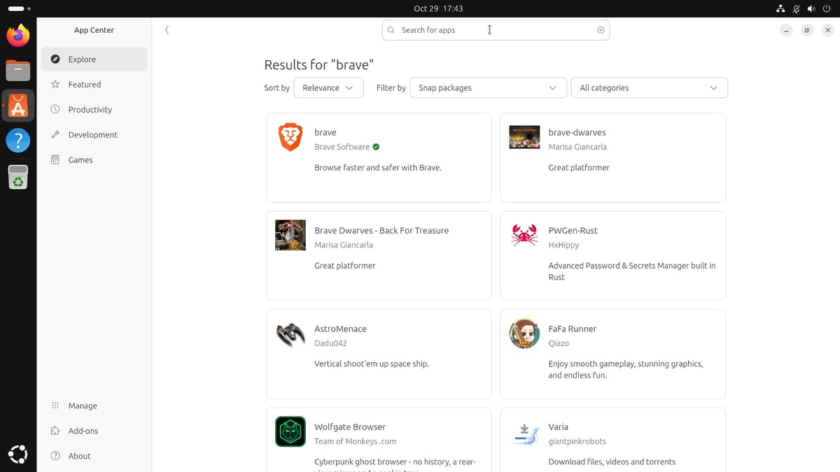This screenshot has height=472, width=840.
Task: Open the Varia title
Action: (558, 427)
